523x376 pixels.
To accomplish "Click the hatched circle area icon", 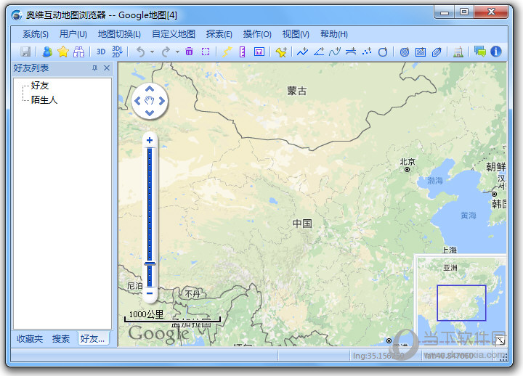I will (405, 52).
